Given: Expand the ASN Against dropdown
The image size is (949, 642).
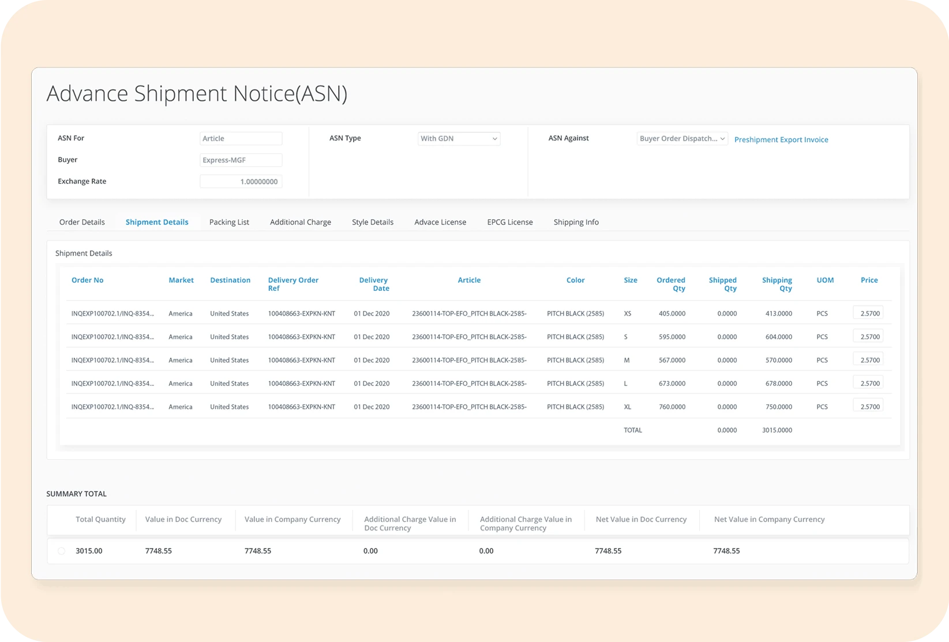Looking at the screenshot, I should pos(682,138).
